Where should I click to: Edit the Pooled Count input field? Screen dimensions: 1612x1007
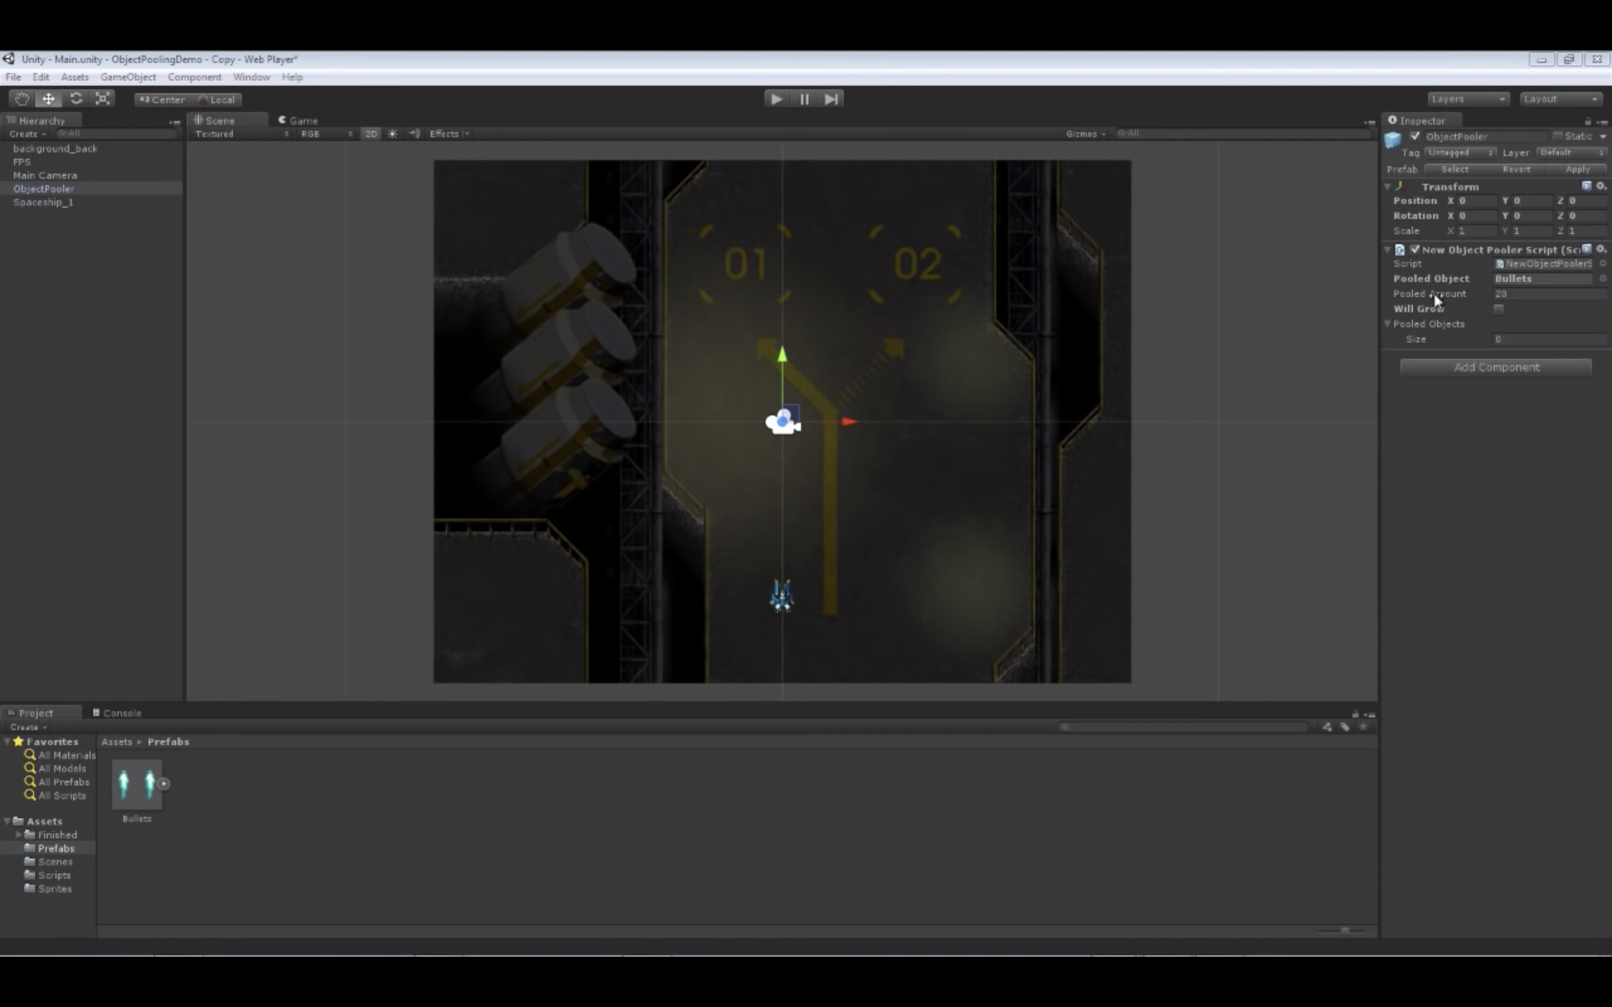(x=1549, y=294)
